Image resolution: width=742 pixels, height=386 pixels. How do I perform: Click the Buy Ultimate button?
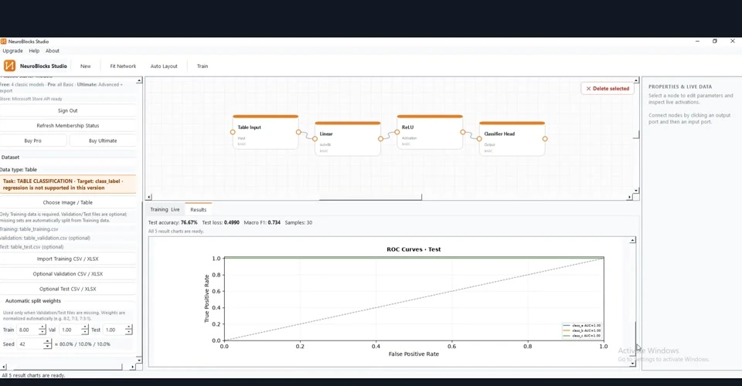(x=103, y=141)
